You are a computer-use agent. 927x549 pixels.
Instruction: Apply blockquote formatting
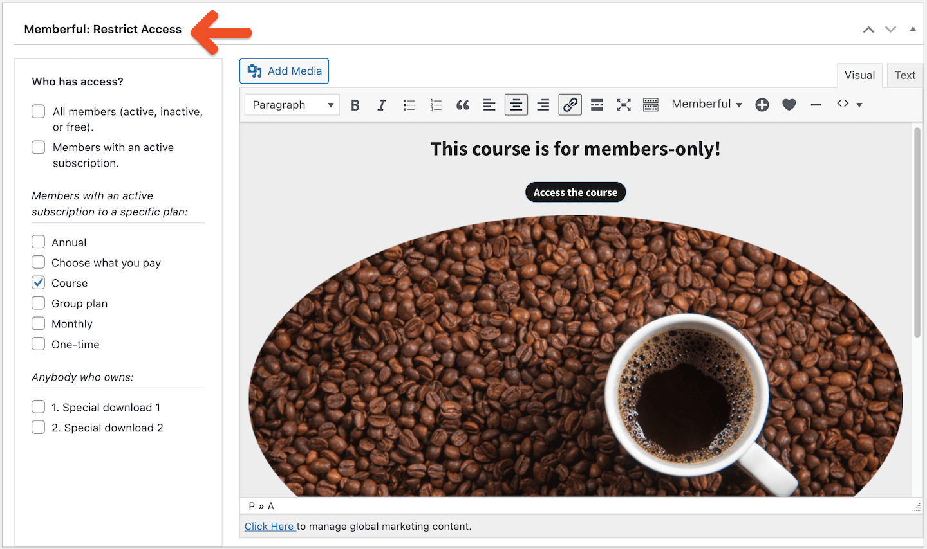pos(462,105)
